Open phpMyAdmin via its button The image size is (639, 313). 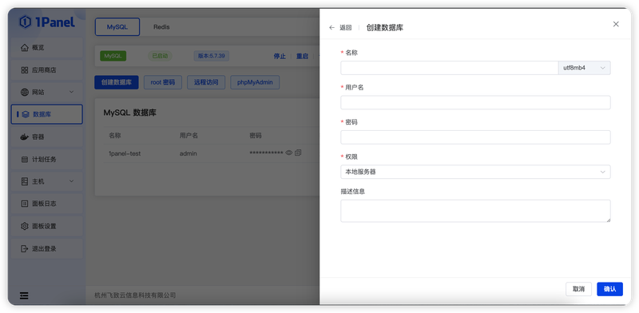click(255, 82)
